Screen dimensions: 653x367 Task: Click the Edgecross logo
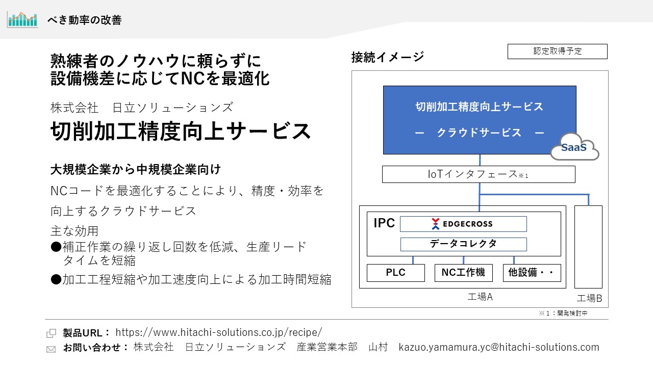pyautogui.click(x=463, y=224)
